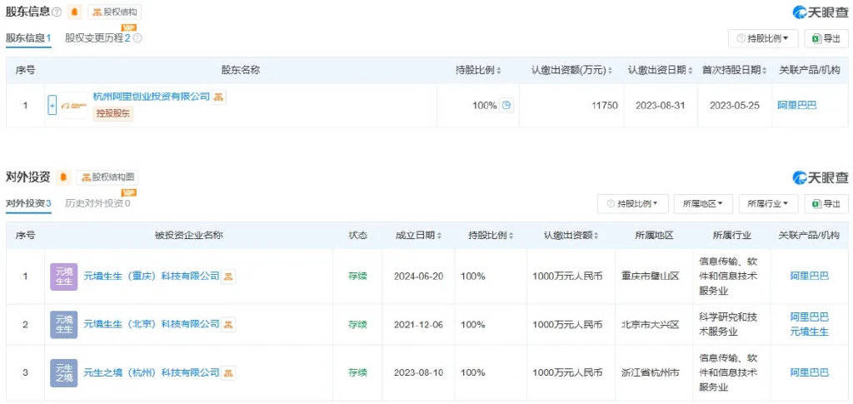The height and width of the screenshot is (404, 853).
Task: Open 阿里巴巴 link in shareholder row
Action: coord(796,106)
